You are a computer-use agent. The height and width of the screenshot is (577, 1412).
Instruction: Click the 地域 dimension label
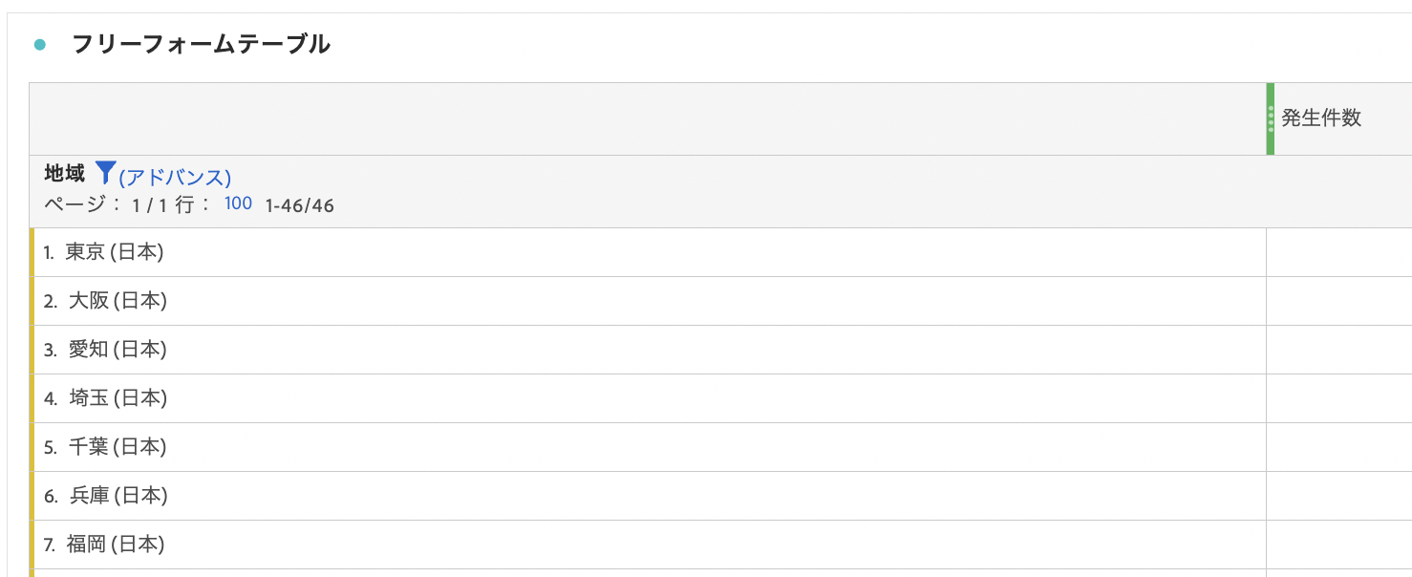(x=64, y=174)
